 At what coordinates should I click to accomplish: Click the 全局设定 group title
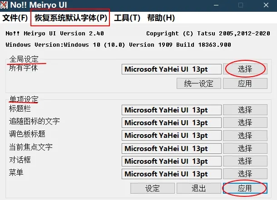[24, 59]
